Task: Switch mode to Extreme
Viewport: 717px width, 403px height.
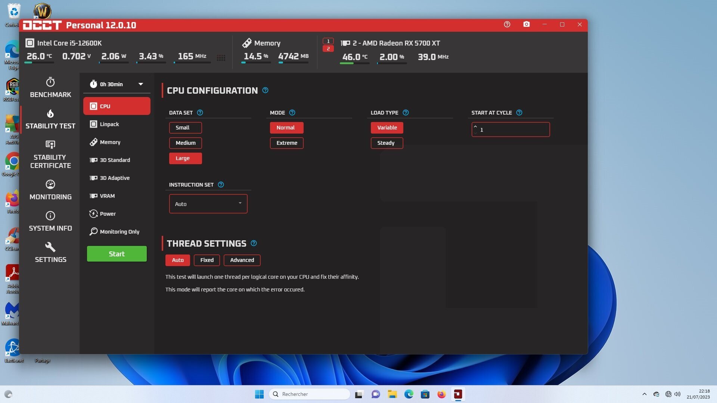Action: tap(286, 143)
